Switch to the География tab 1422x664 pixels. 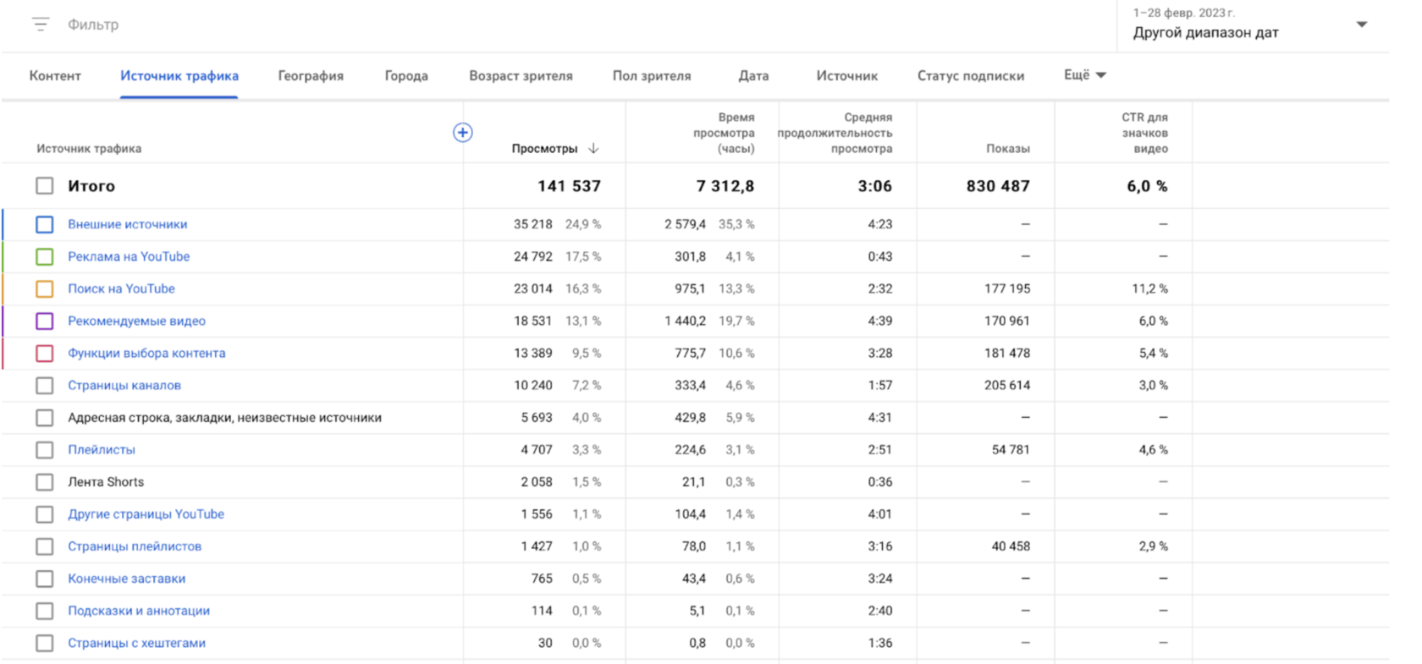[311, 75]
